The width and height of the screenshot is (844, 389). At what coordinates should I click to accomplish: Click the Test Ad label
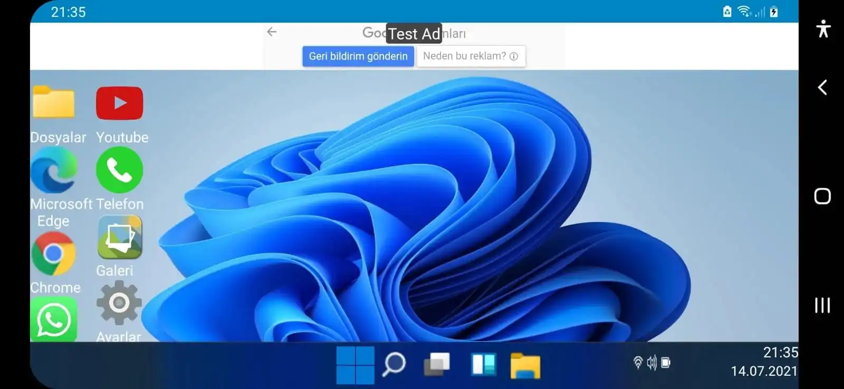(414, 34)
